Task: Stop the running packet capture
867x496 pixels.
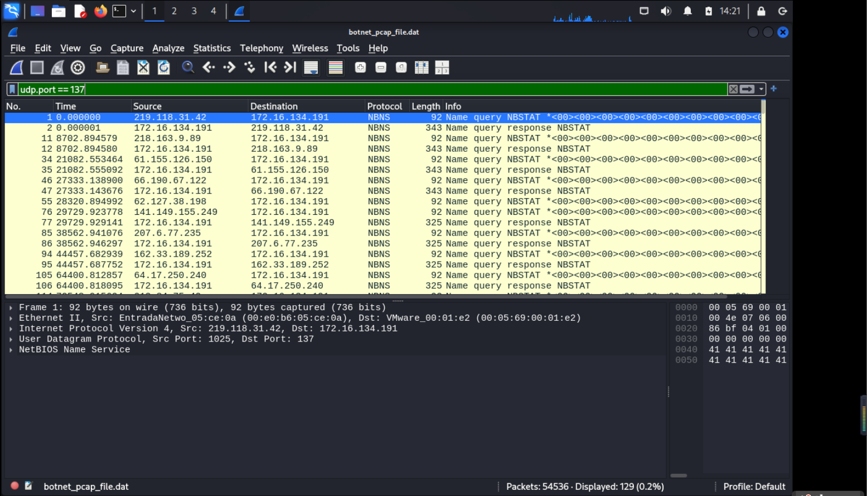Action: pos(37,68)
